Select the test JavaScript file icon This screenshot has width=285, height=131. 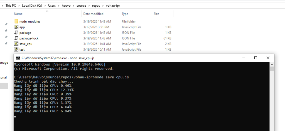click(x=16, y=50)
